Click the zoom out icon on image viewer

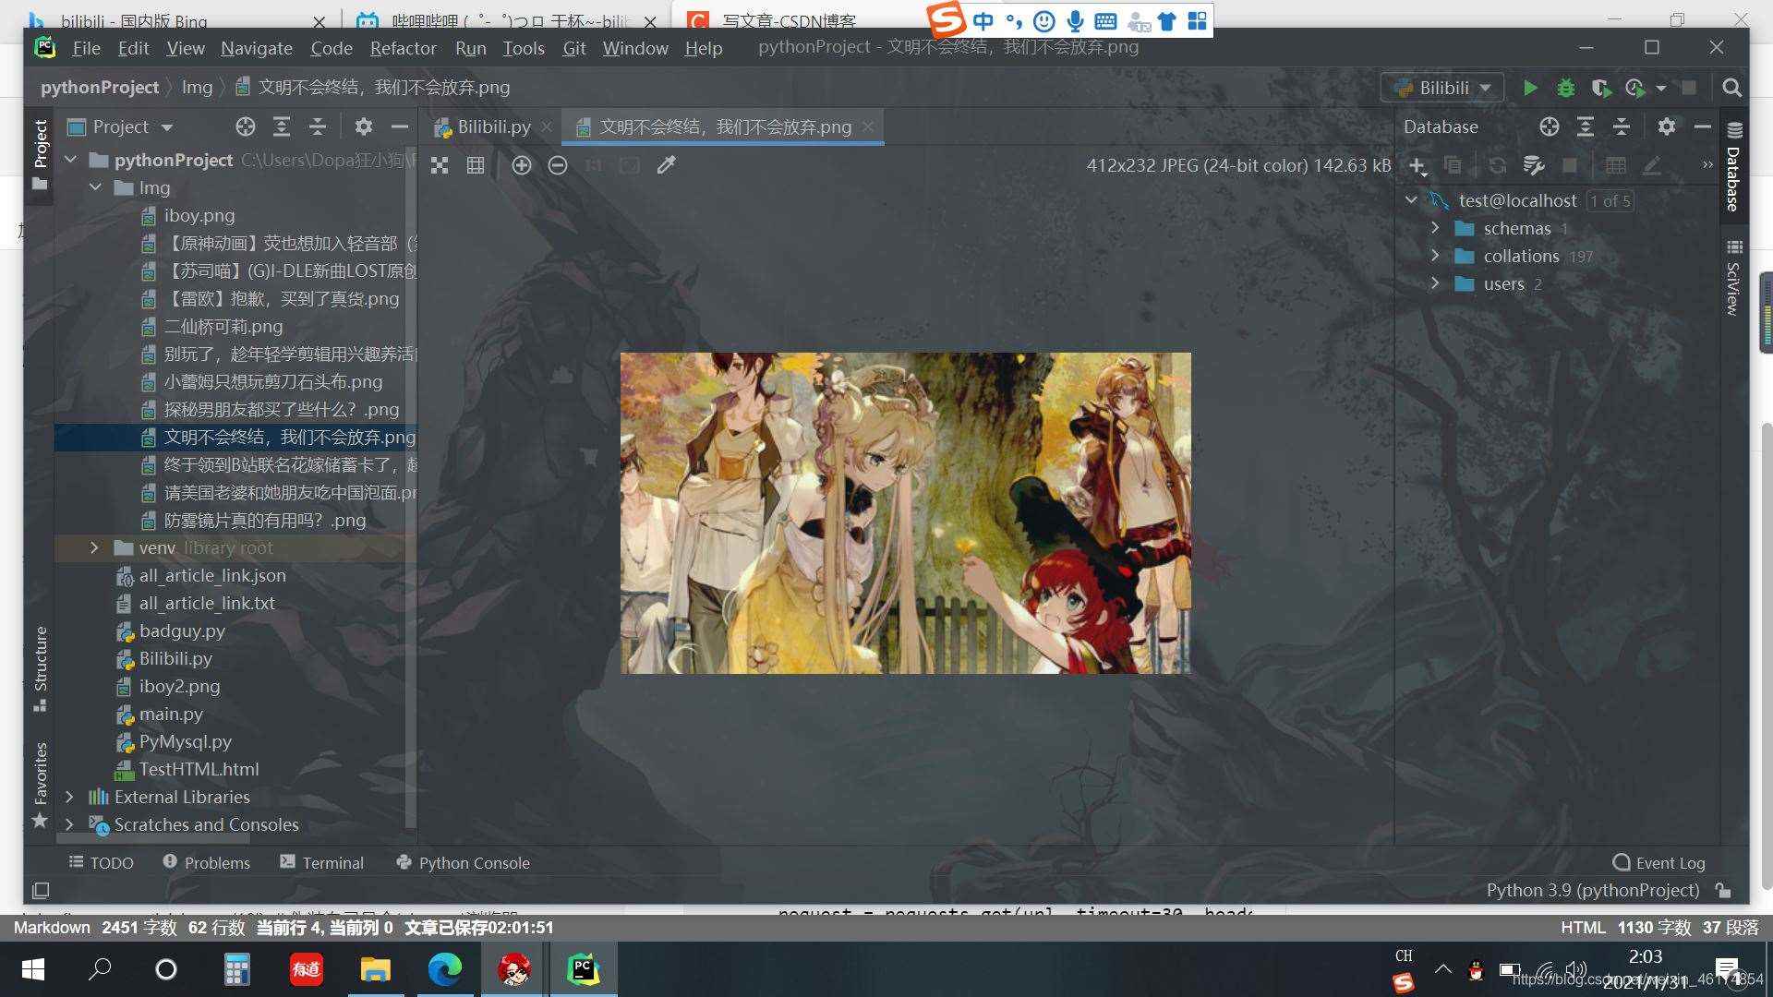click(555, 164)
